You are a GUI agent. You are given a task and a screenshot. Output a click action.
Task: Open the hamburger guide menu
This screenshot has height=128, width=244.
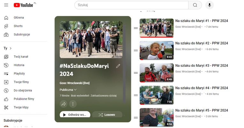click(x=6, y=5)
